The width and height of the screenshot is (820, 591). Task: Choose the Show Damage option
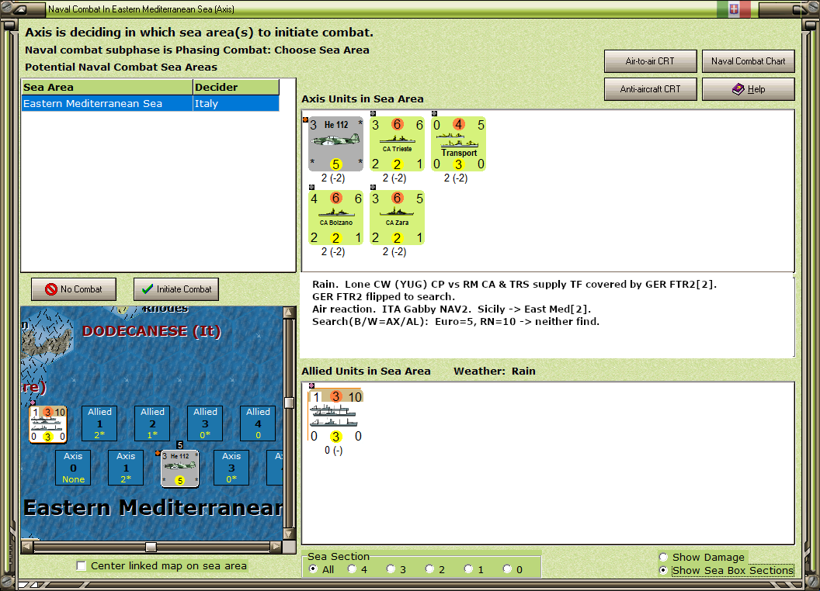tap(663, 557)
